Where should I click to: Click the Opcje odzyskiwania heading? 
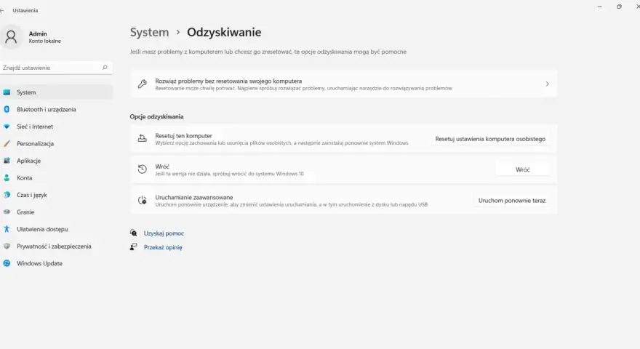[x=157, y=116]
